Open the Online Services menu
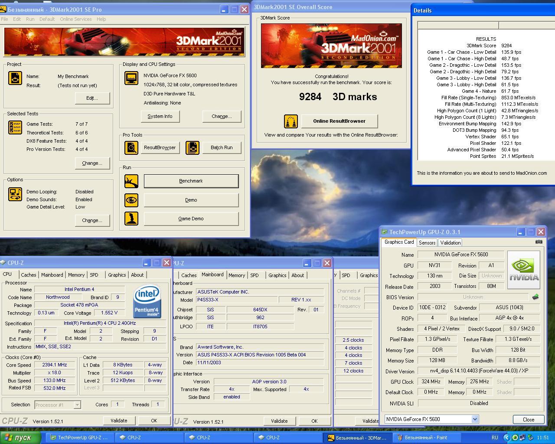The height and width of the screenshot is (444, 555). pos(75,19)
